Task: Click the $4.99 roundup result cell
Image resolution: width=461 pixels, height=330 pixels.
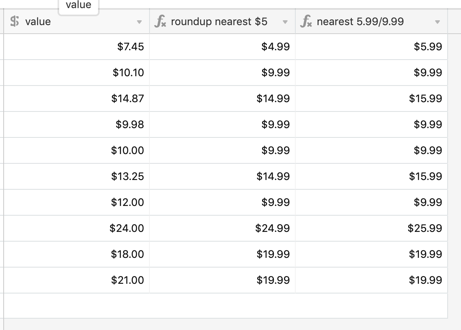Action: click(222, 47)
